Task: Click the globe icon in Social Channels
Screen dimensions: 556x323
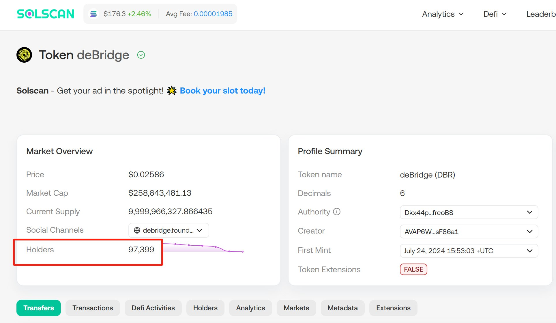Action: point(137,230)
